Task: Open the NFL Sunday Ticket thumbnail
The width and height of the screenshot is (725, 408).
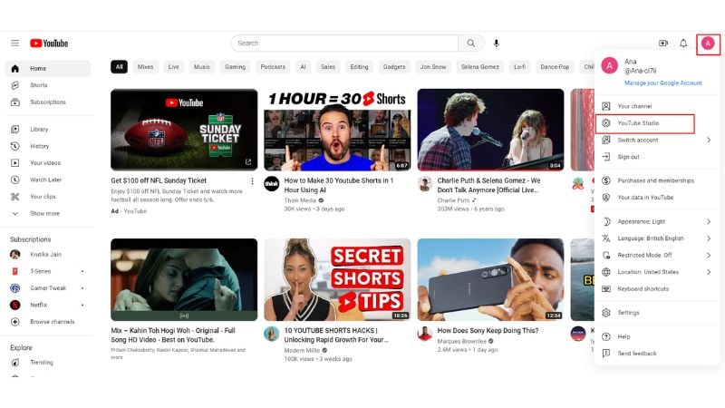Action: coord(184,130)
